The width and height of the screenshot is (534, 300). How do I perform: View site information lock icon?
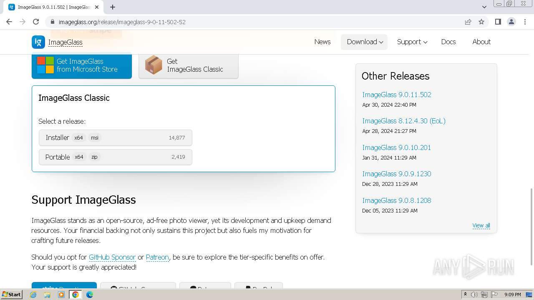tap(53, 22)
